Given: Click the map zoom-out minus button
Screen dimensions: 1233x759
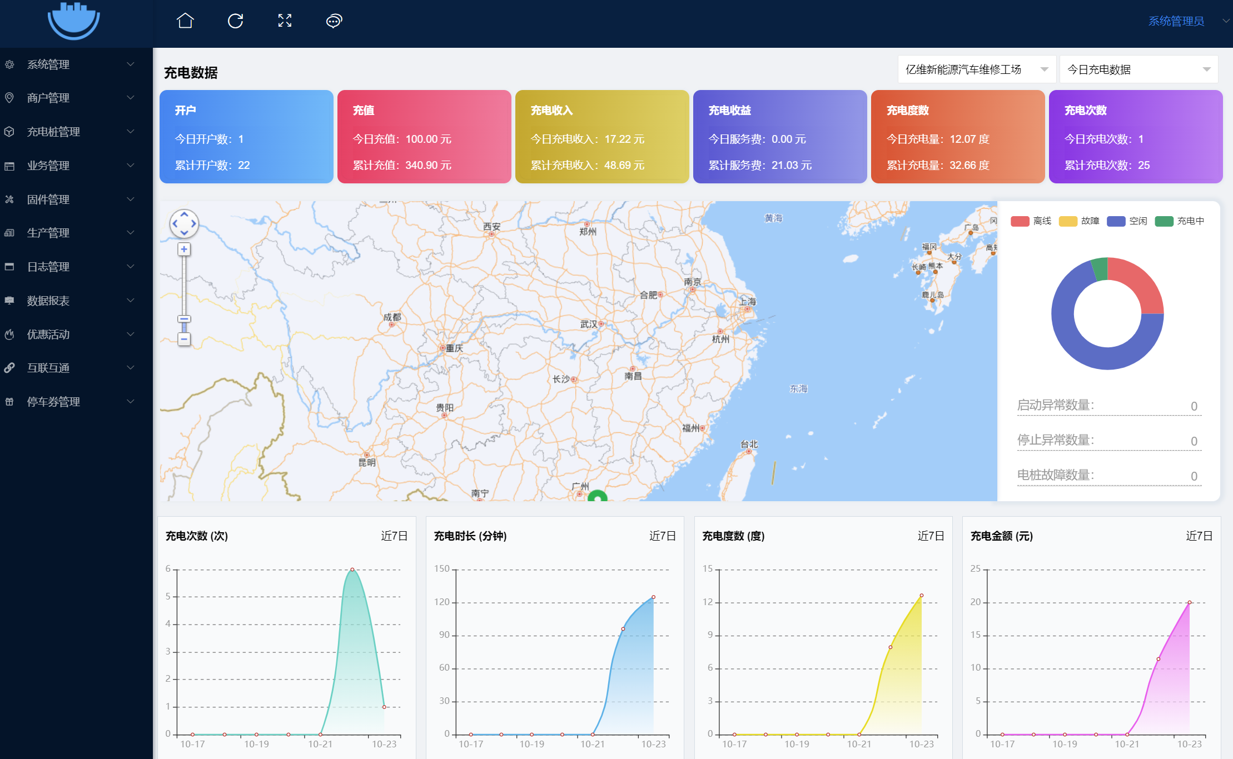Looking at the screenshot, I should [x=184, y=339].
